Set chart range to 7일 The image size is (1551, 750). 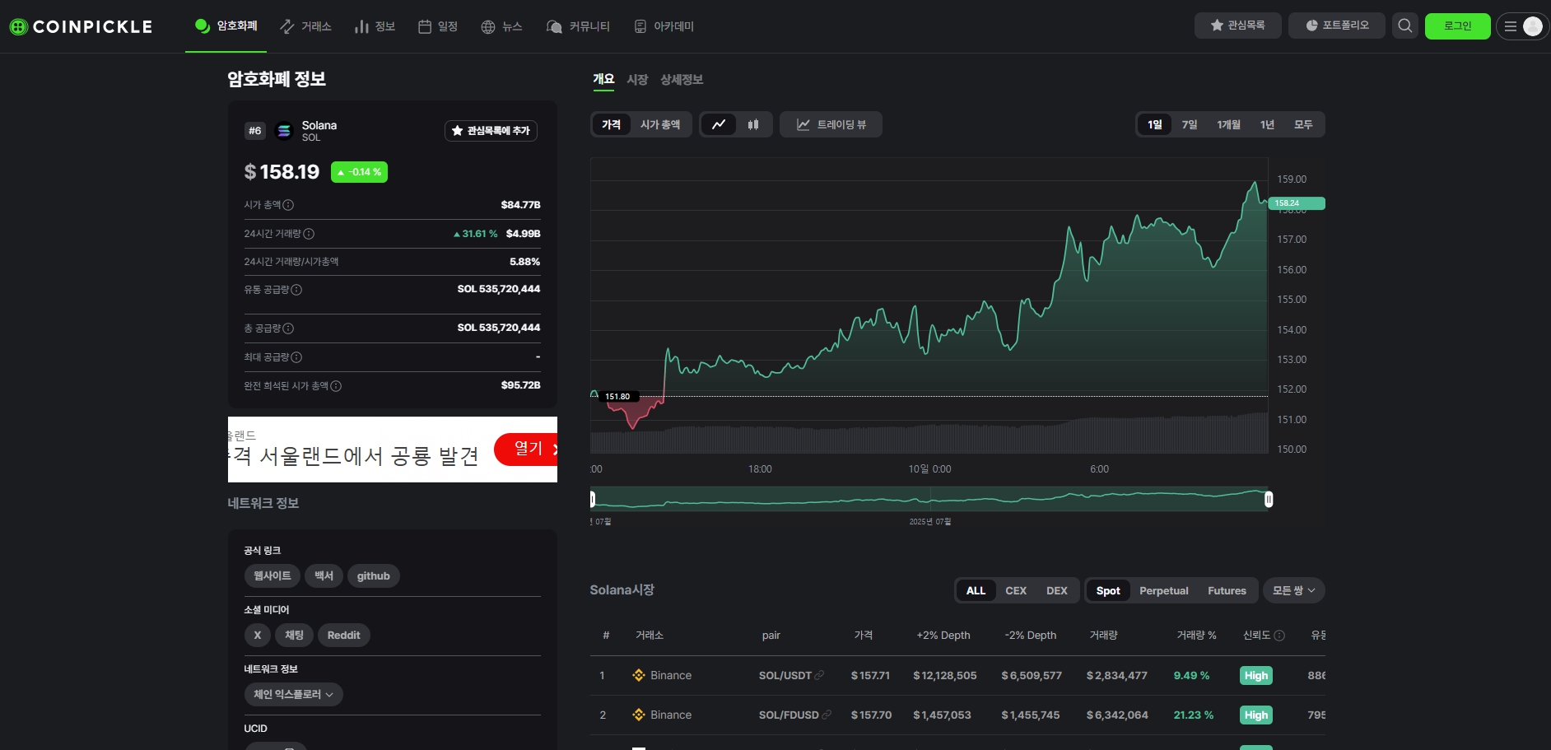(1190, 124)
